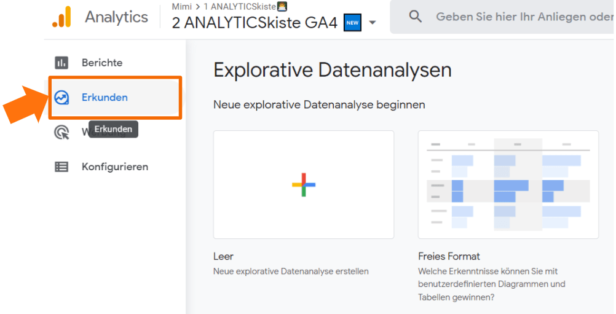This screenshot has width=616, height=314.
Task: Click the colorful plus icon for a blank exploration
Action: coord(304,184)
